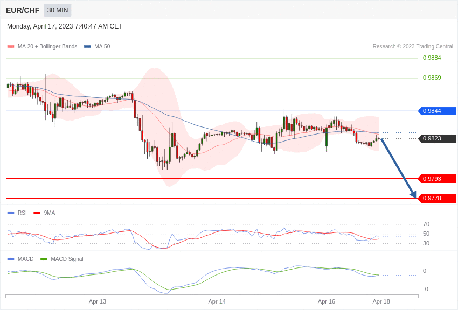Click the MACD Signal legend label
458x310 pixels.
67,259
